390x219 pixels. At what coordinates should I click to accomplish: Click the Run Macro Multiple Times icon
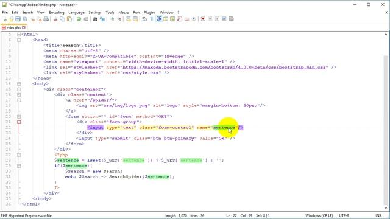coord(224,19)
